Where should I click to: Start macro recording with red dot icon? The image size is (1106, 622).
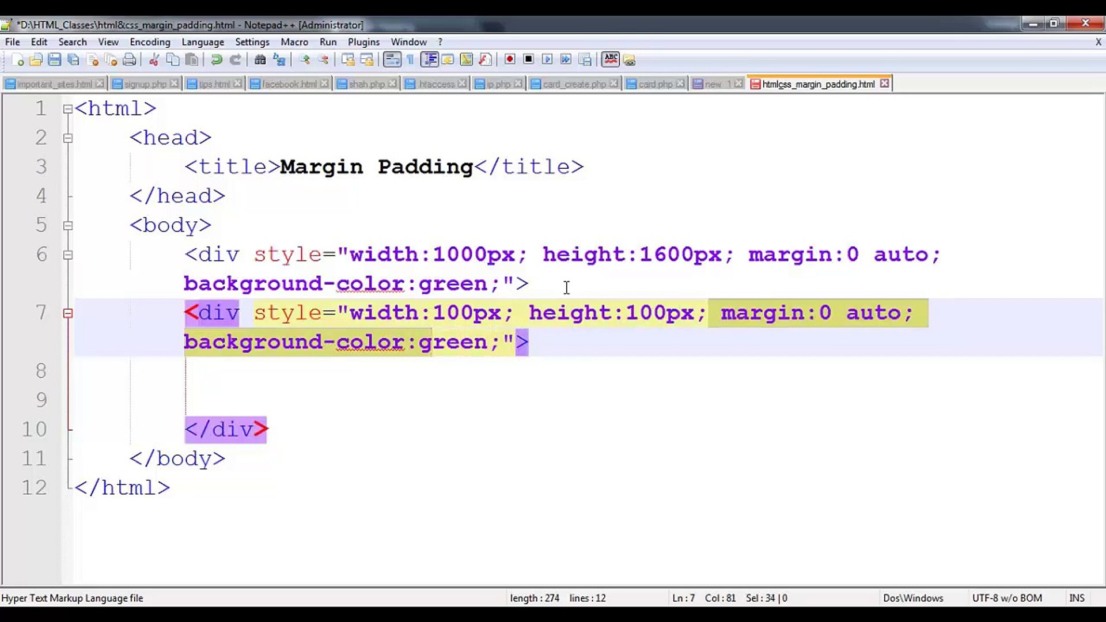(509, 59)
